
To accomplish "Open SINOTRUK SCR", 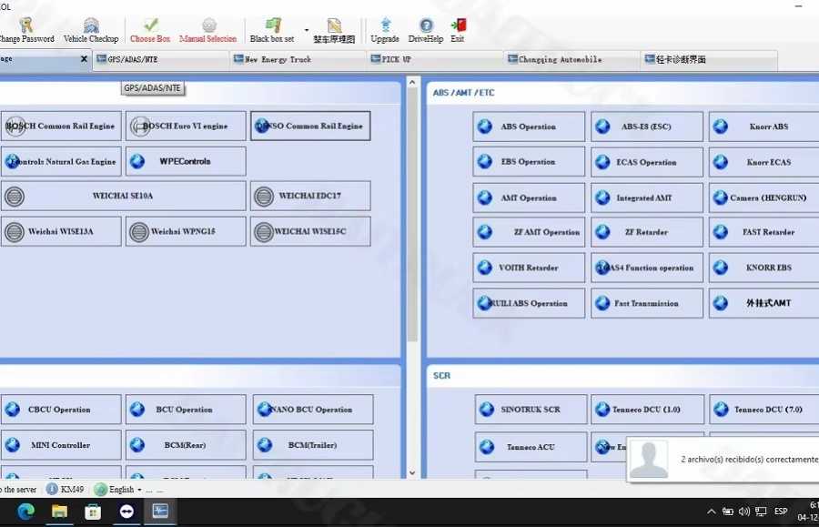I will [531, 410].
